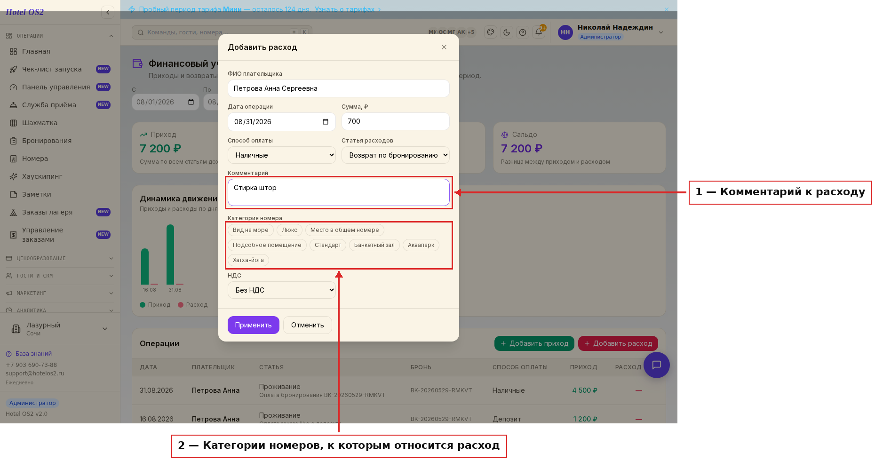
Task: Open the Лазурный hotel selector
Action: (x=60, y=329)
